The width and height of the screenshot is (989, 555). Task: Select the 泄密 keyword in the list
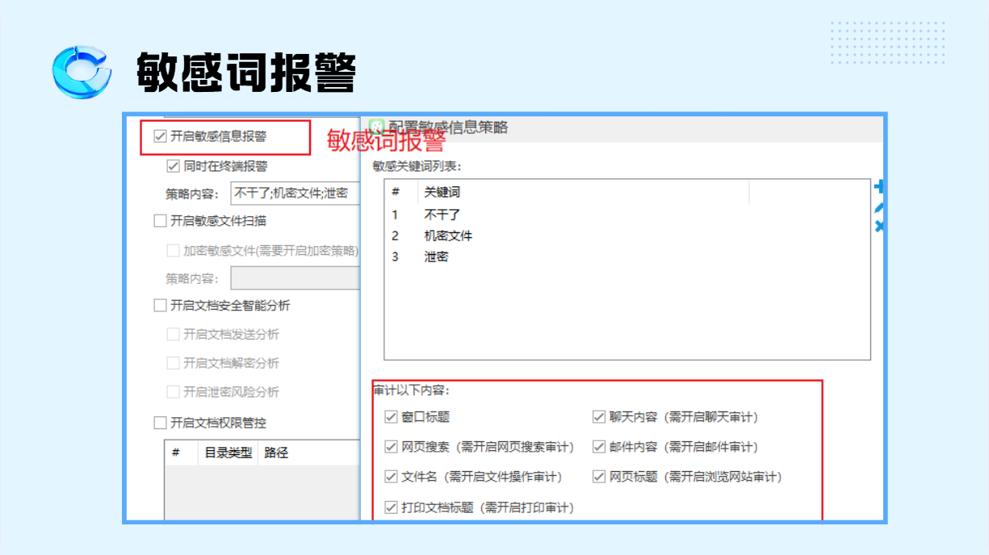436,257
